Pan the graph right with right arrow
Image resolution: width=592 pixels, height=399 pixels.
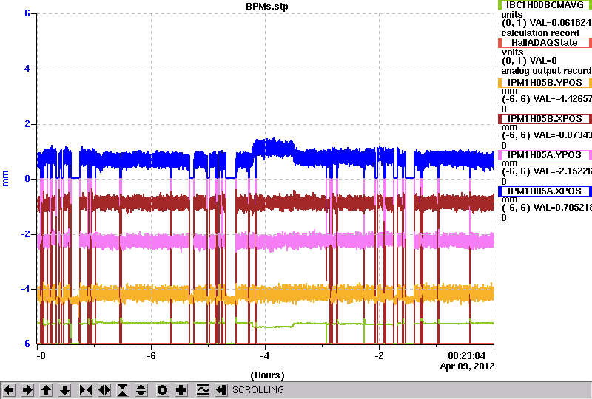coord(27,390)
